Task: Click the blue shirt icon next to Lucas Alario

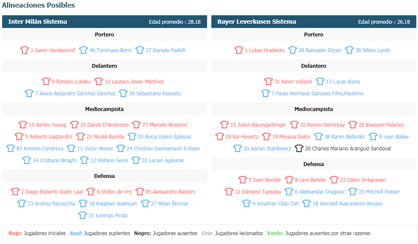Action: [x=320, y=81]
